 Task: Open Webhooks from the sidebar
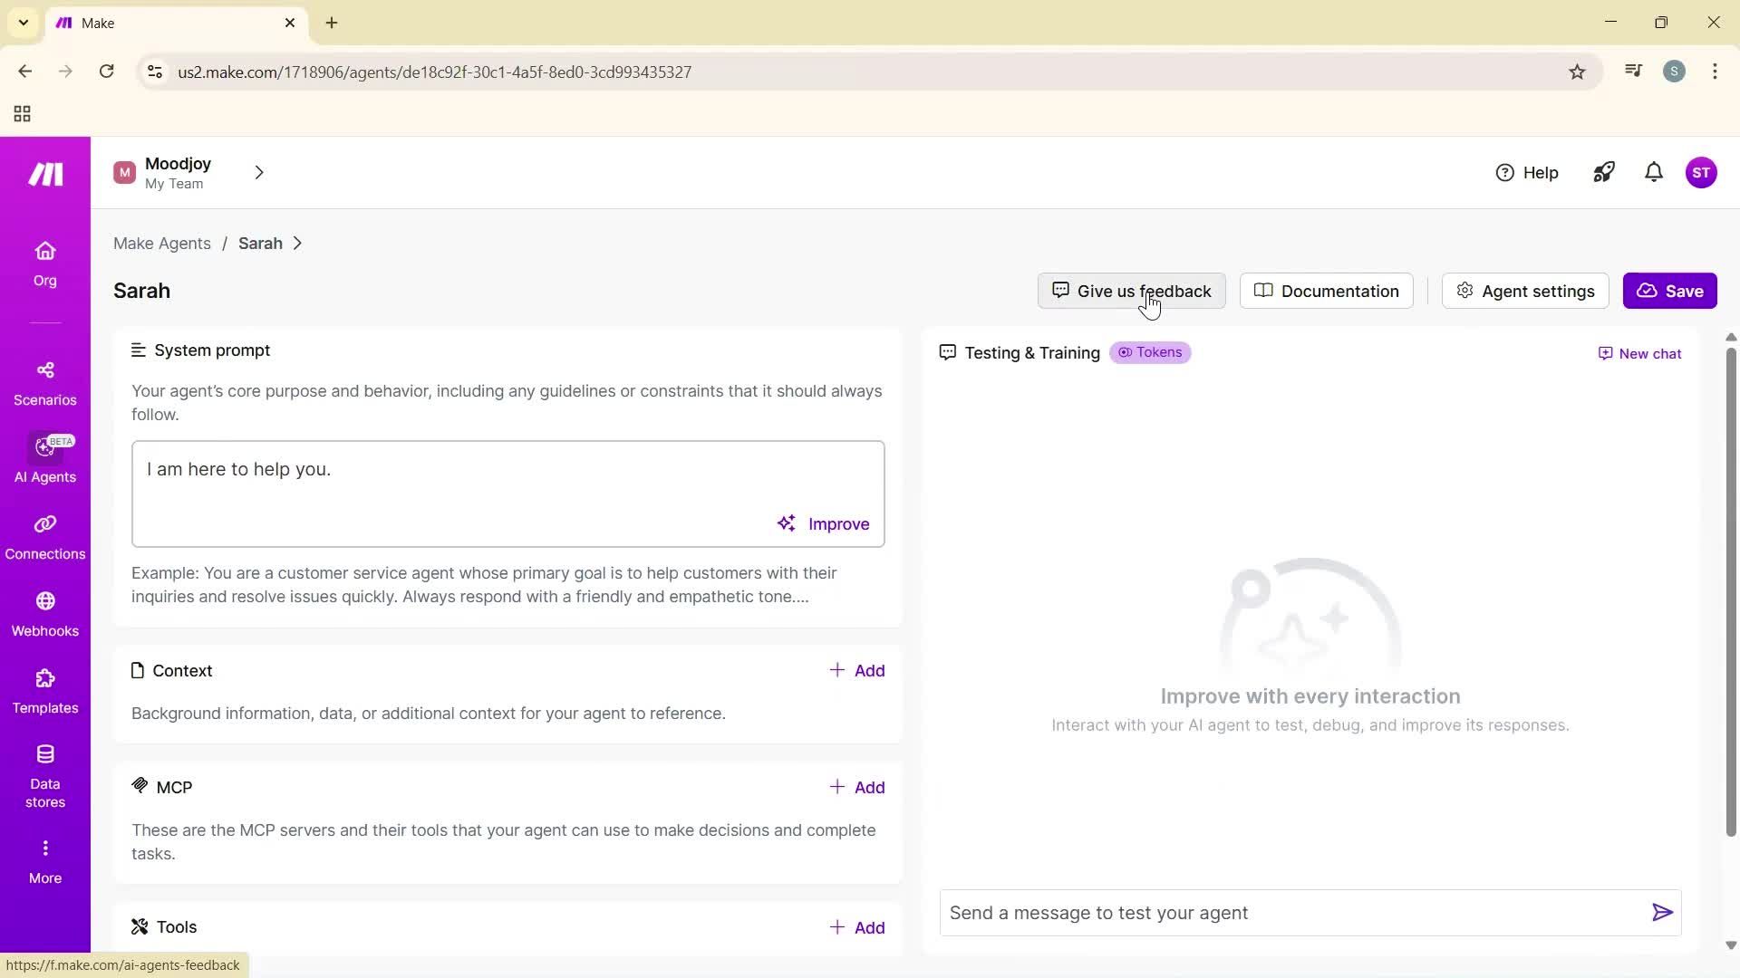pyautogui.click(x=44, y=614)
